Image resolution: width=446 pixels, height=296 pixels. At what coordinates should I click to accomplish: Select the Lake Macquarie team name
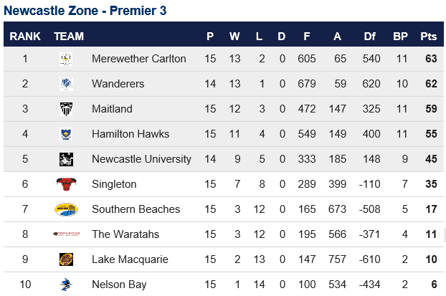[130, 259]
